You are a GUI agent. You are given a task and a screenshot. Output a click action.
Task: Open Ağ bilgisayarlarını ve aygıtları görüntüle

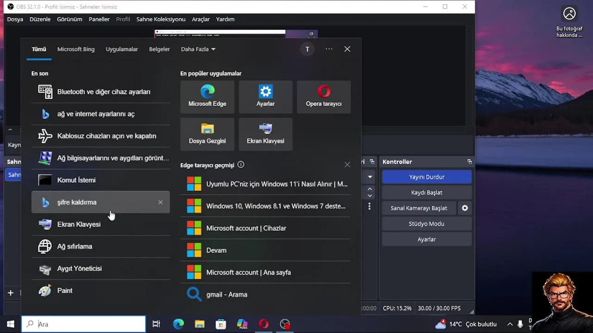pyautogui.click(x=101, y=158)
